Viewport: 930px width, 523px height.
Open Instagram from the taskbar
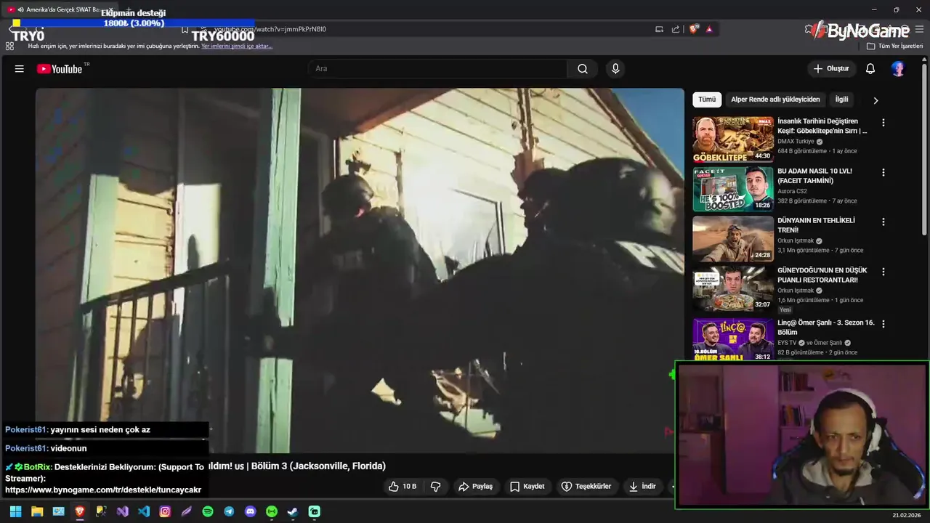click(x=165, y=511)
